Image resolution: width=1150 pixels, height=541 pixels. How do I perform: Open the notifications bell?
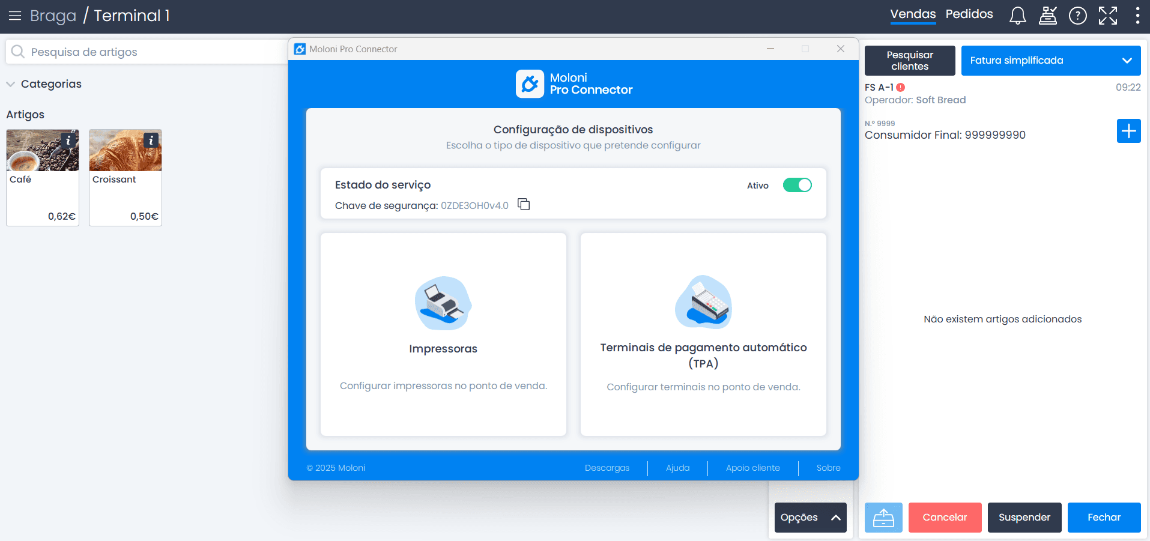[x=1017, y=16]
